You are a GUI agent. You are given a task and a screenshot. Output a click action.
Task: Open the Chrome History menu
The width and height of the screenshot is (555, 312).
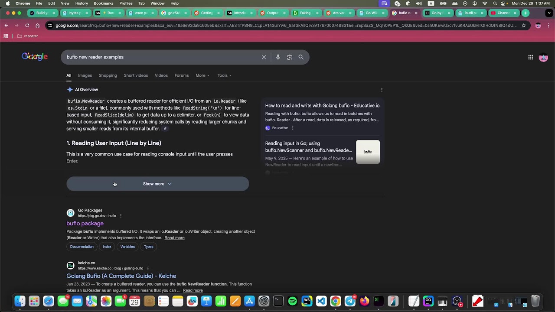[x=82, y=3]
